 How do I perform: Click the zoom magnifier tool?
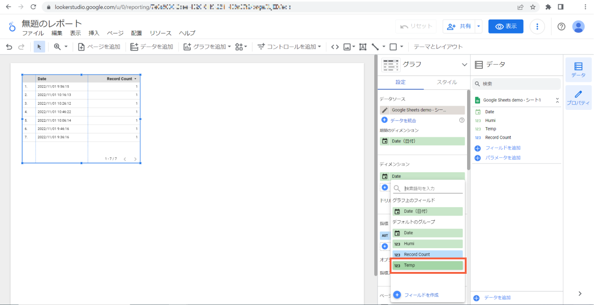(x=56, y=47)
